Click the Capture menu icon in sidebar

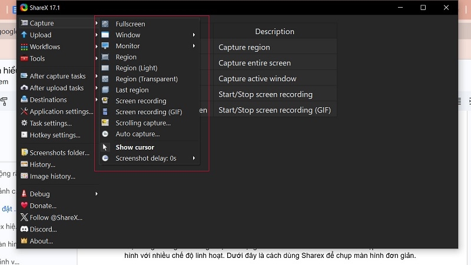coord(24,23)
